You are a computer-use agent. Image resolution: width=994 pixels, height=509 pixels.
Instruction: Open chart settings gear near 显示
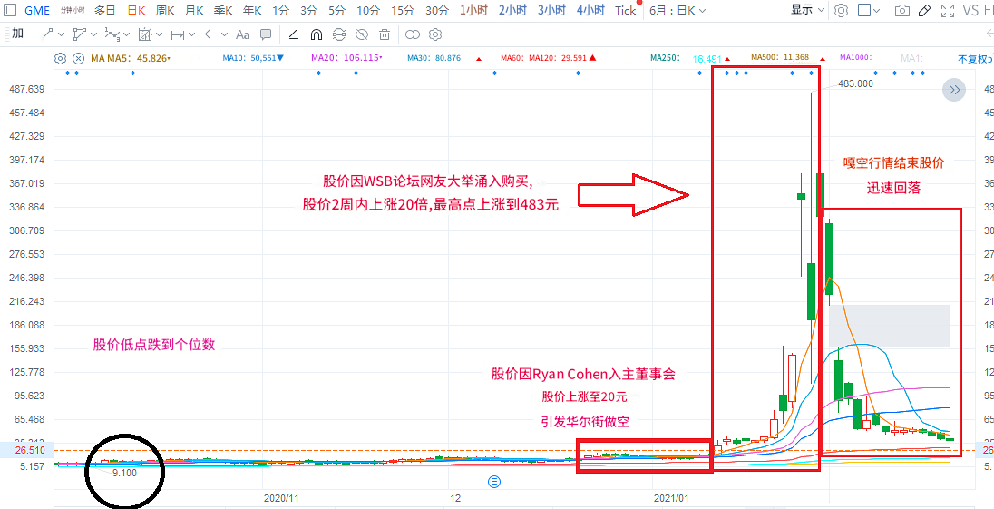[841, 10]
